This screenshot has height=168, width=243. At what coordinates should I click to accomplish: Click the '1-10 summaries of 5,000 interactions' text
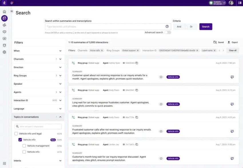pyautogui.click(x=88, y=42)
